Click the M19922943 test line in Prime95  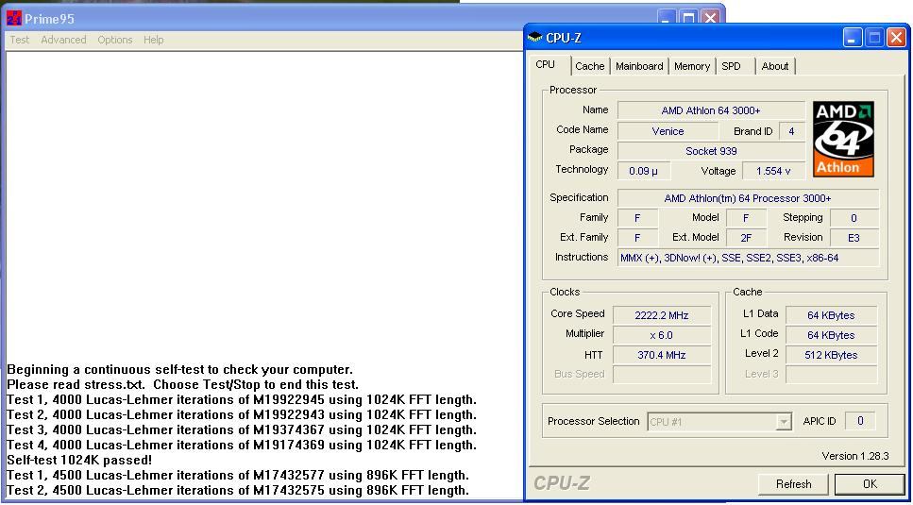[x=242, y=414]
